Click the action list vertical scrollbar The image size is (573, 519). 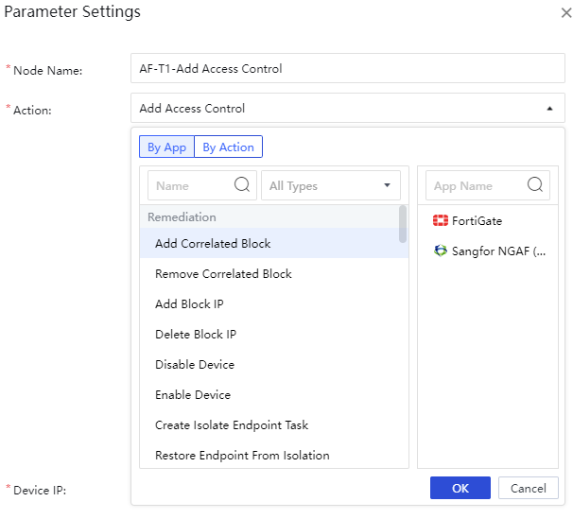[404, 225]
